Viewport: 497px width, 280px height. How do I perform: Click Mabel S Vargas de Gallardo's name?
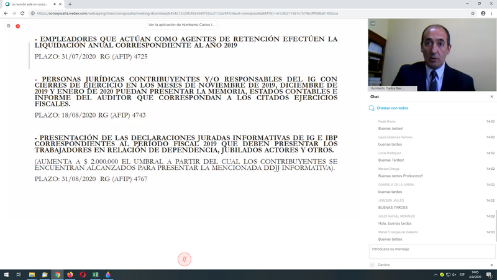click(x=398, y=232)
